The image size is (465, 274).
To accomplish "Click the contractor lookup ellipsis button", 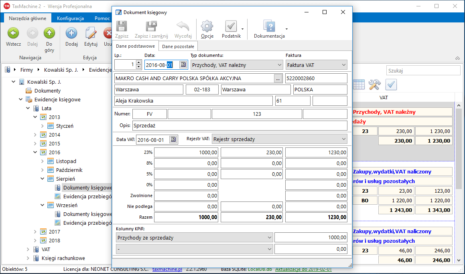I will point(278,79).
